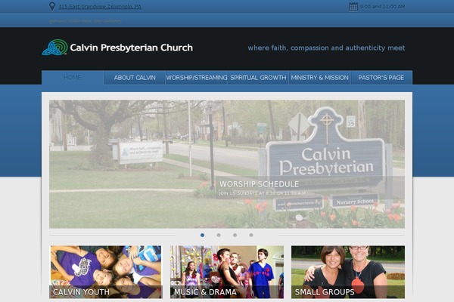
Task: Click the where faith, compassion tagline
Action: 326,48
